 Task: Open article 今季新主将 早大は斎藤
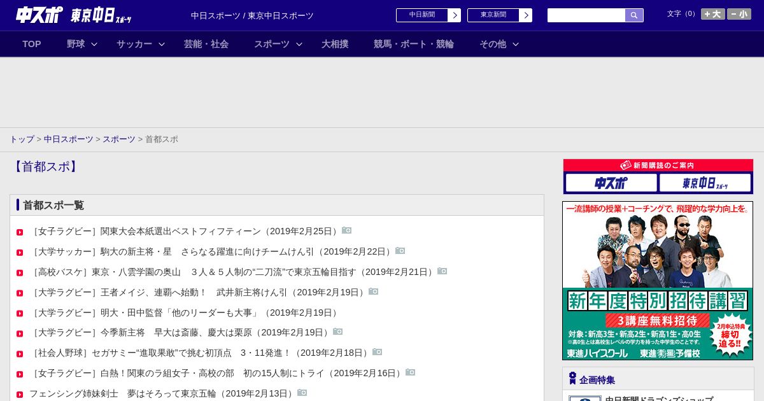click(180, 332)
